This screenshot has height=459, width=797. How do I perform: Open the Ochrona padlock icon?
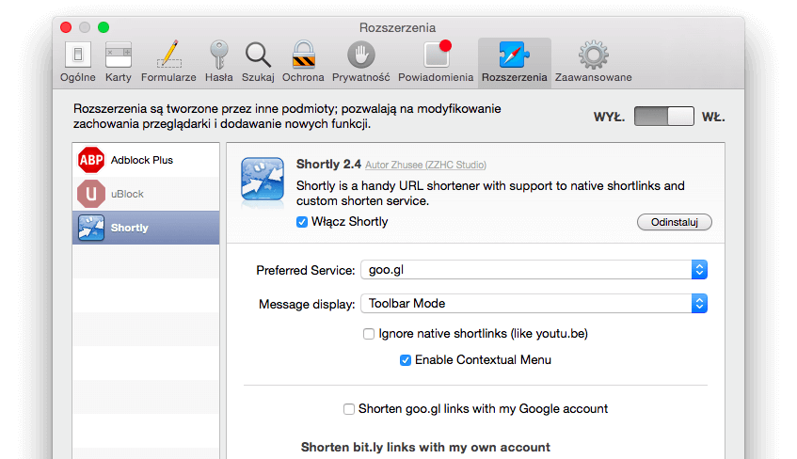click(x=303, y=55)
